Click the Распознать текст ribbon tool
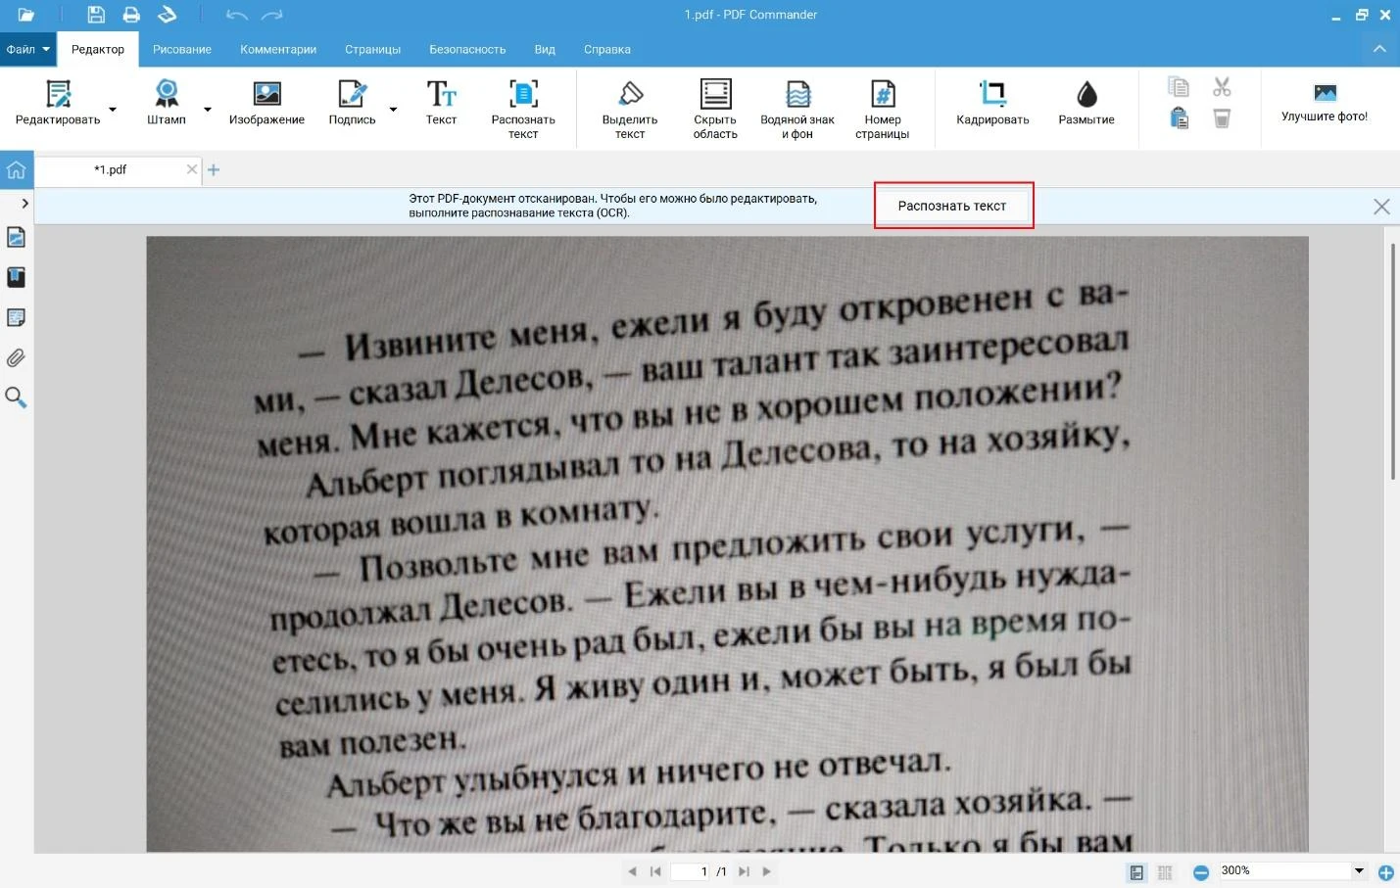1400x888 pixels. coord(523,110)
